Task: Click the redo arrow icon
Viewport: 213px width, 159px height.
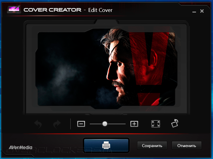Action: pos(57,124)
